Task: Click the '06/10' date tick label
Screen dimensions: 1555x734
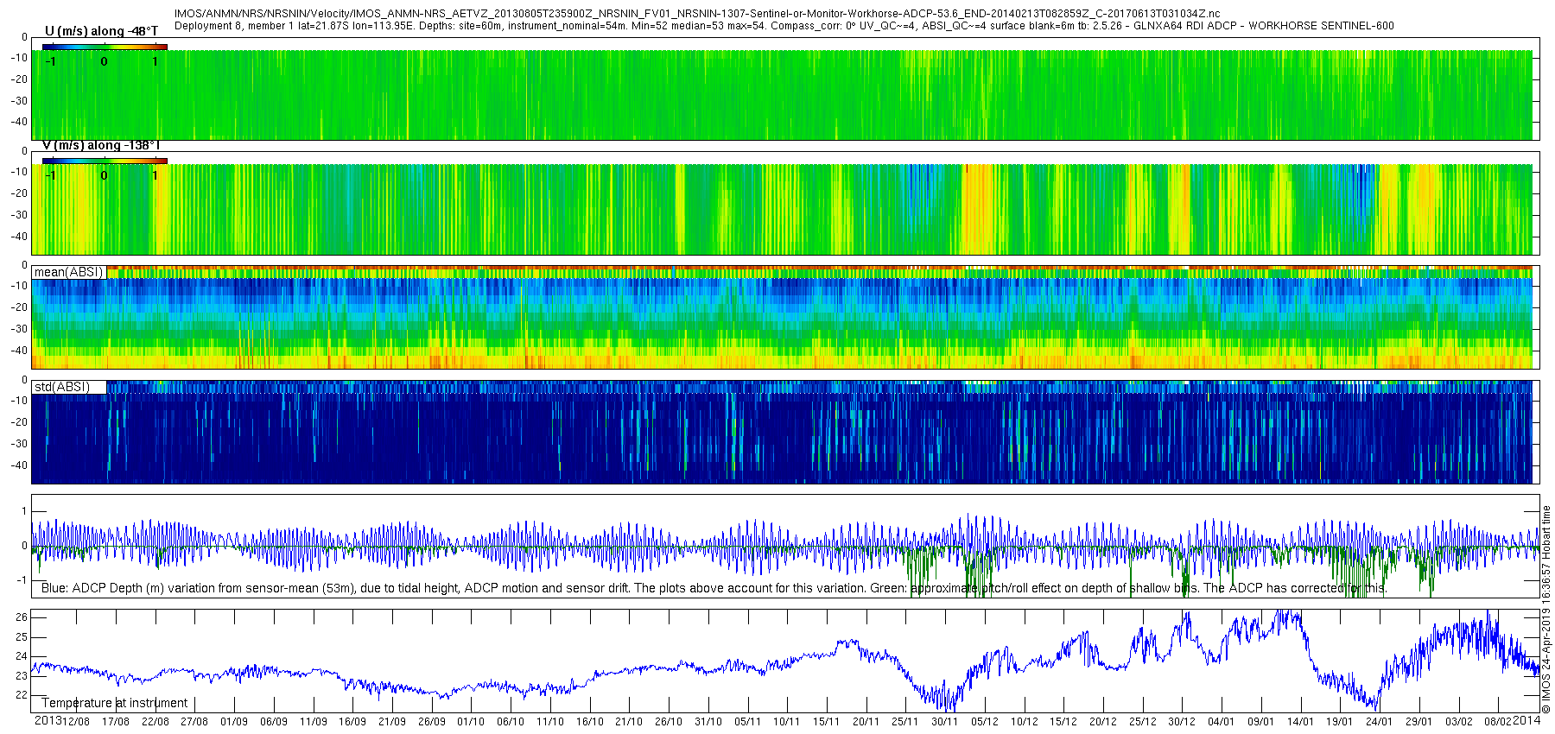Action: (x=511, y=722)
